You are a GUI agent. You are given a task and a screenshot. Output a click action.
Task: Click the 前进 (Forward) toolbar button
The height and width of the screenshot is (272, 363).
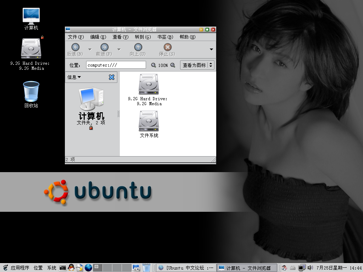coord(104,50)
